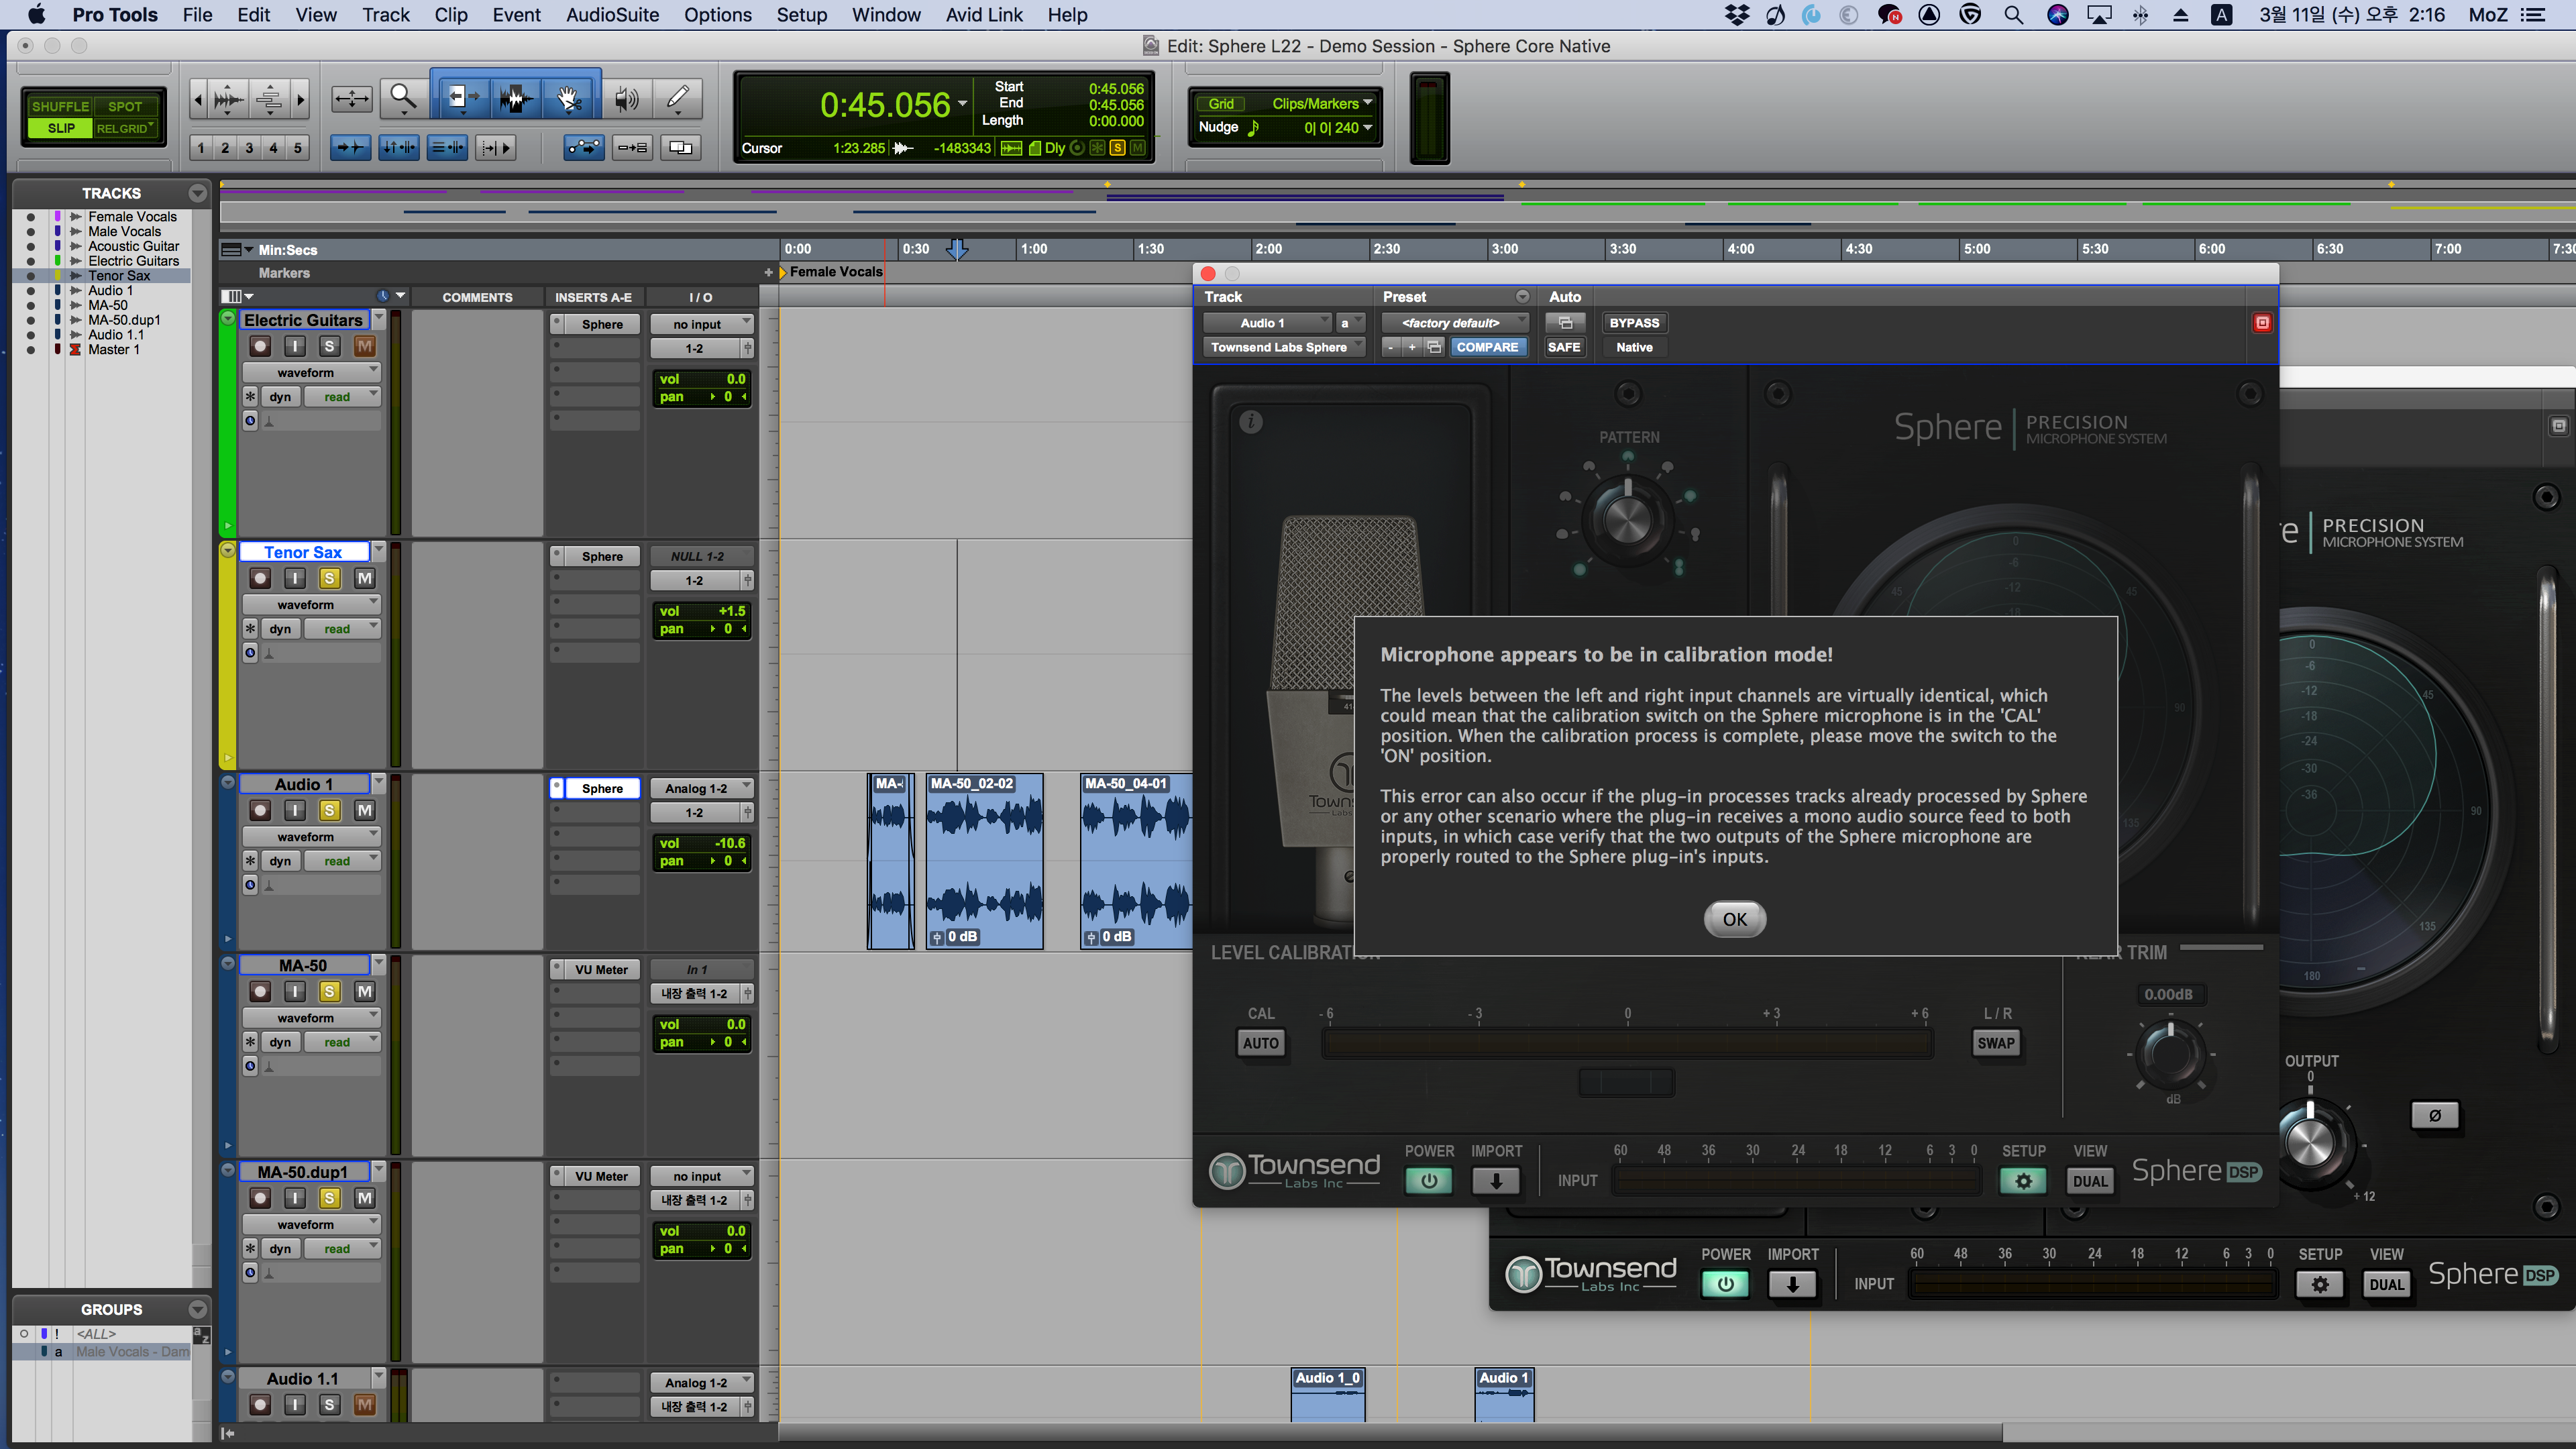This screenshot has height=1449, width=2576.
Task: Select the Pencil tool
Action: tap(678, 98)
